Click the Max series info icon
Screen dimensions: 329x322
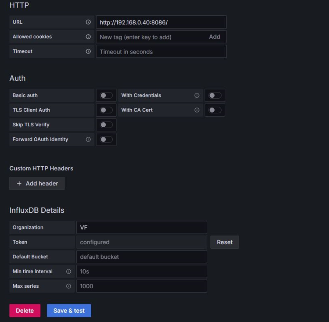click(x=69, y=286)
